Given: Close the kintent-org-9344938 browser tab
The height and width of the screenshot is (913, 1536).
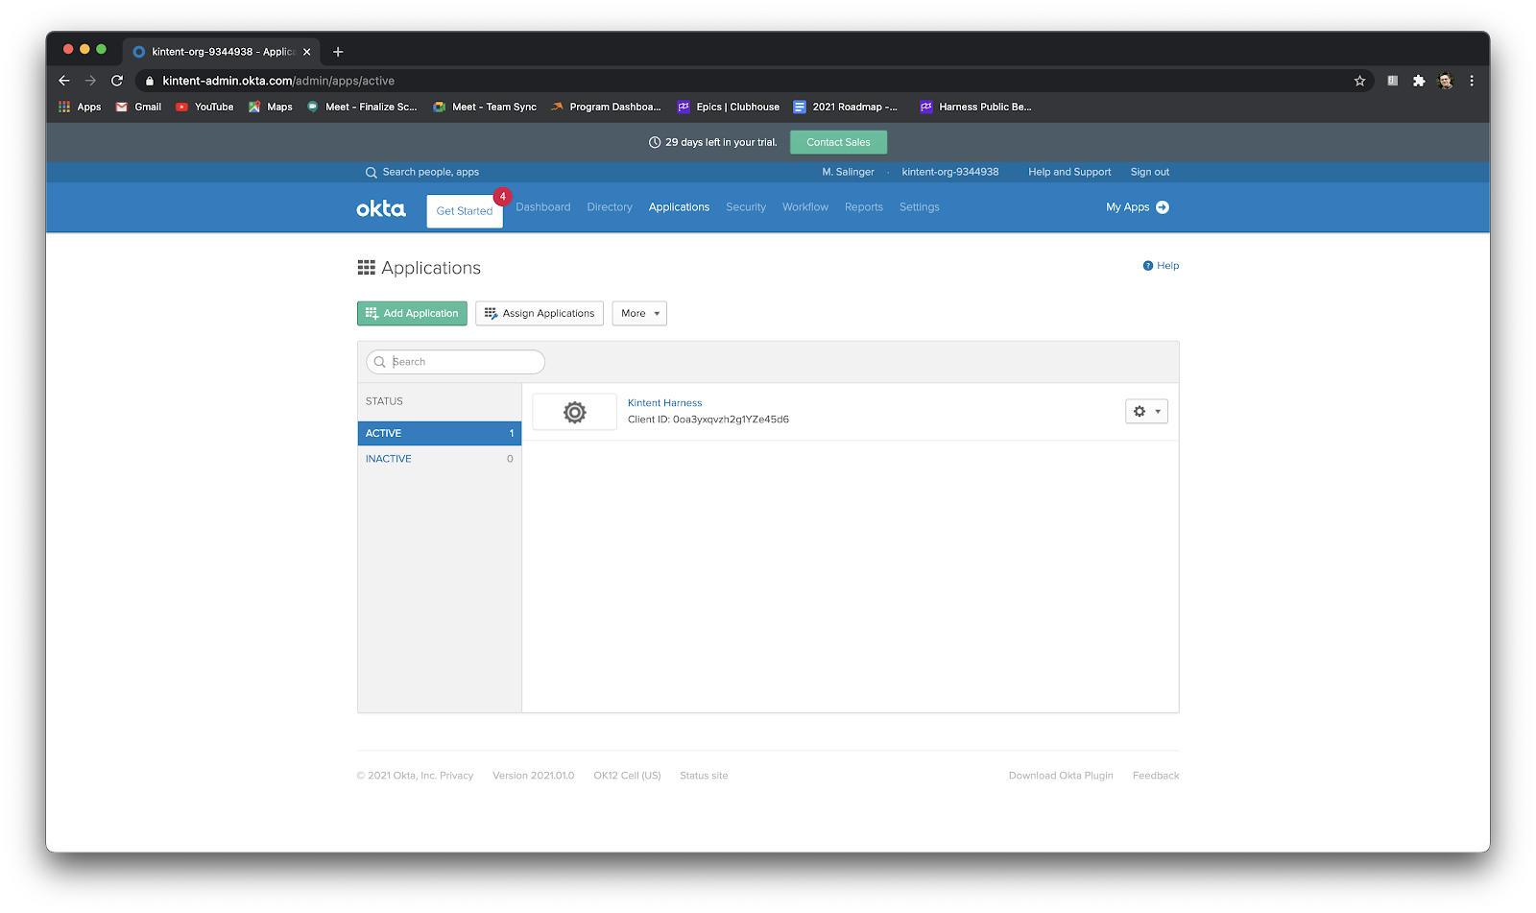Looking at the screenshot, I should [x=307, y=52].
